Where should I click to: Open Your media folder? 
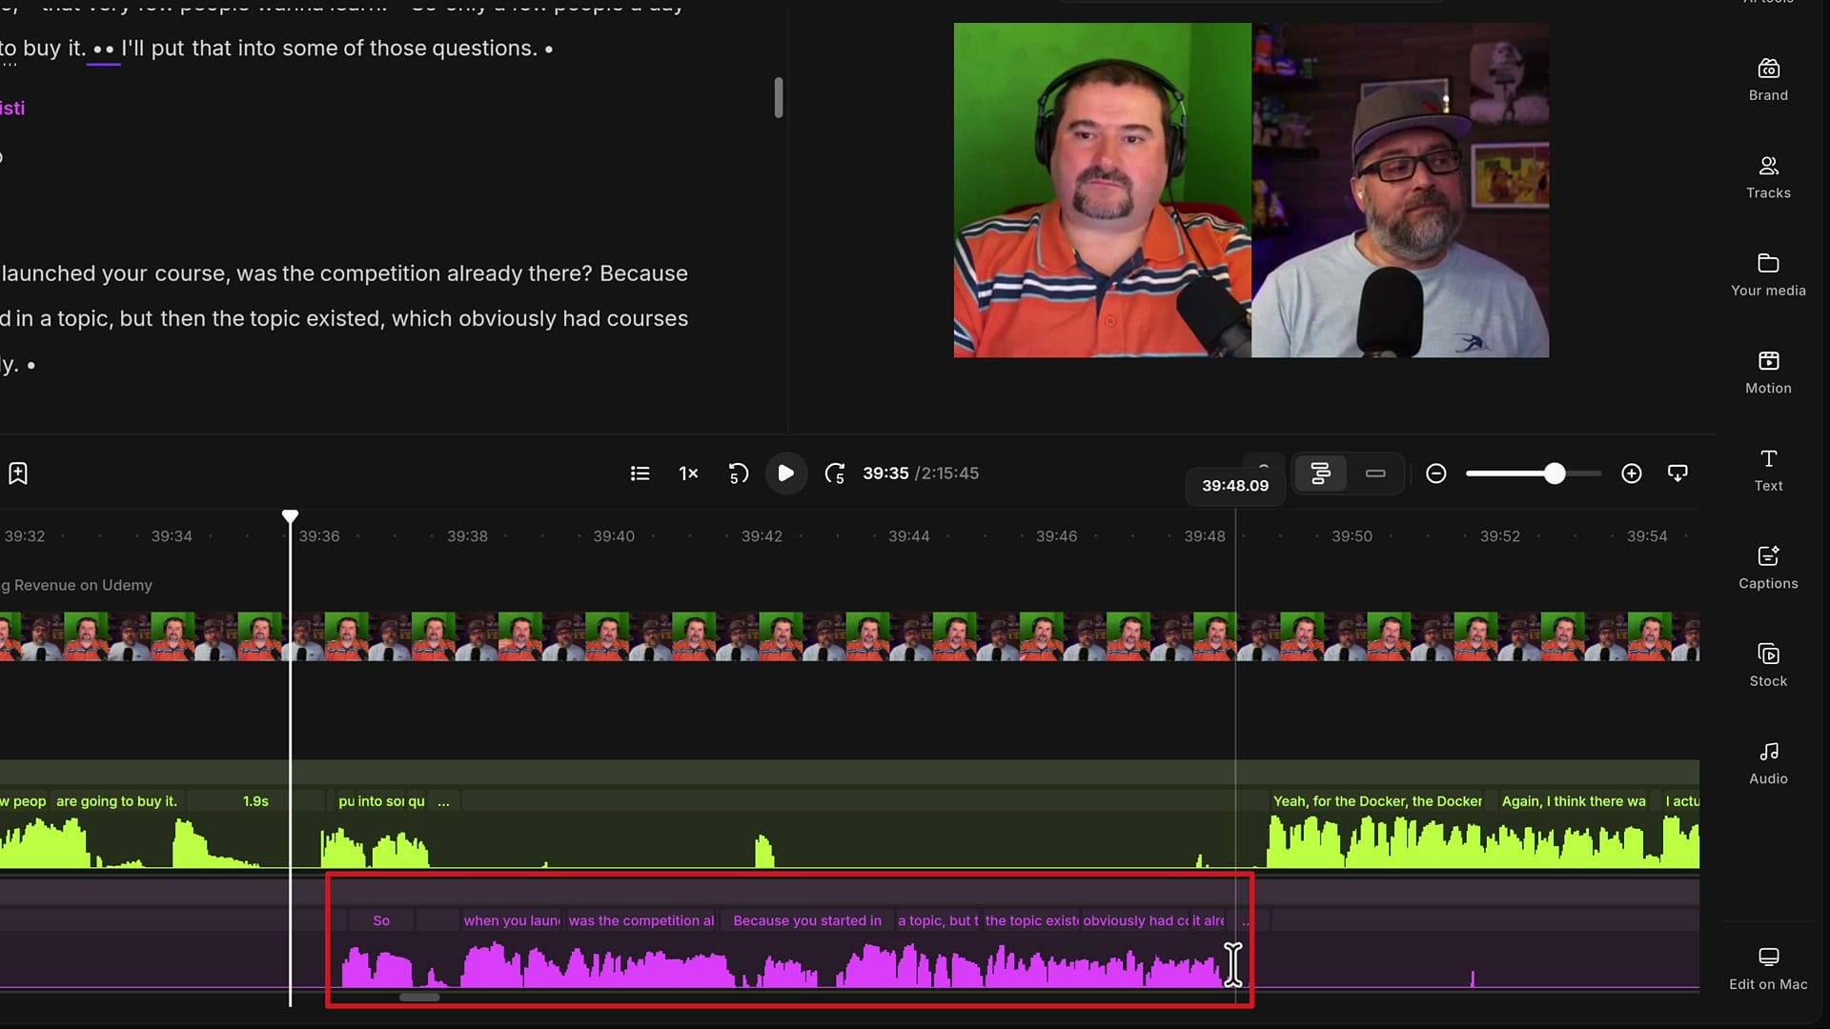1768,275
